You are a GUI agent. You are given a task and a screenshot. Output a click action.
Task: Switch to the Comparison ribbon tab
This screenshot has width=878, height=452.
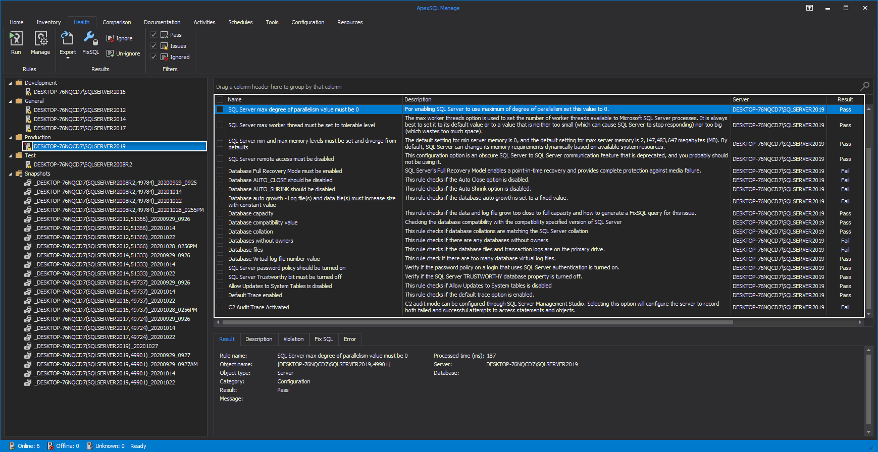117,22
